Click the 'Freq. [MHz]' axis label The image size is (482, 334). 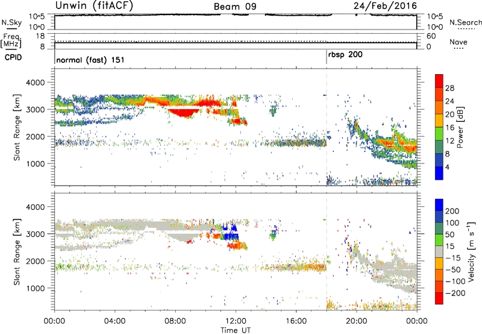(11, 40)
